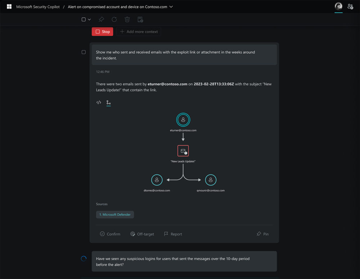The image size is (360, 279).
Task: Show the code view of the response
Action: click(99, 102)
